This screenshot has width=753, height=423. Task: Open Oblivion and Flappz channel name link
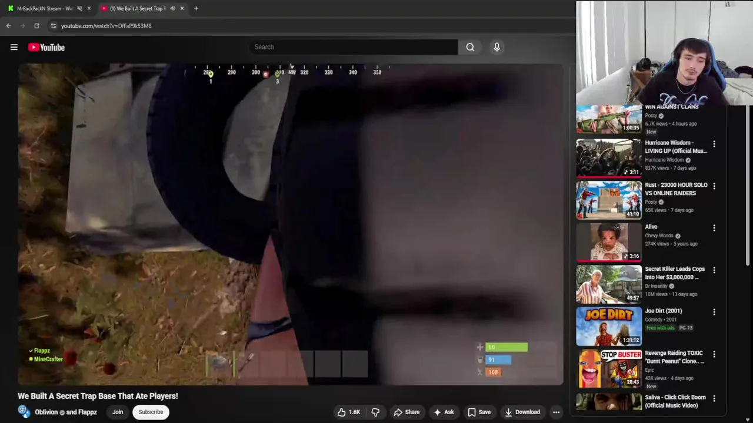[65, 412]
